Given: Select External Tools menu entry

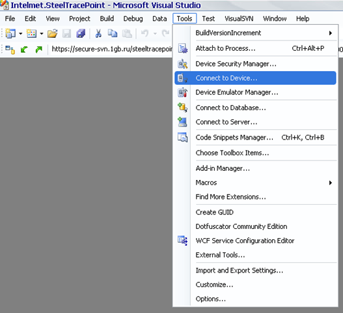Looking at the screenshot, I should (x=255, y=255).
